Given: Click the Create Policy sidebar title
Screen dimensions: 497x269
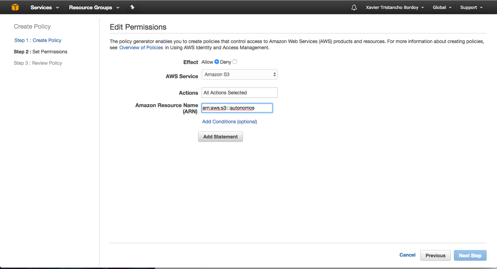Looking at the screenshot, I should pyautogui.click(x=32, y=27).
